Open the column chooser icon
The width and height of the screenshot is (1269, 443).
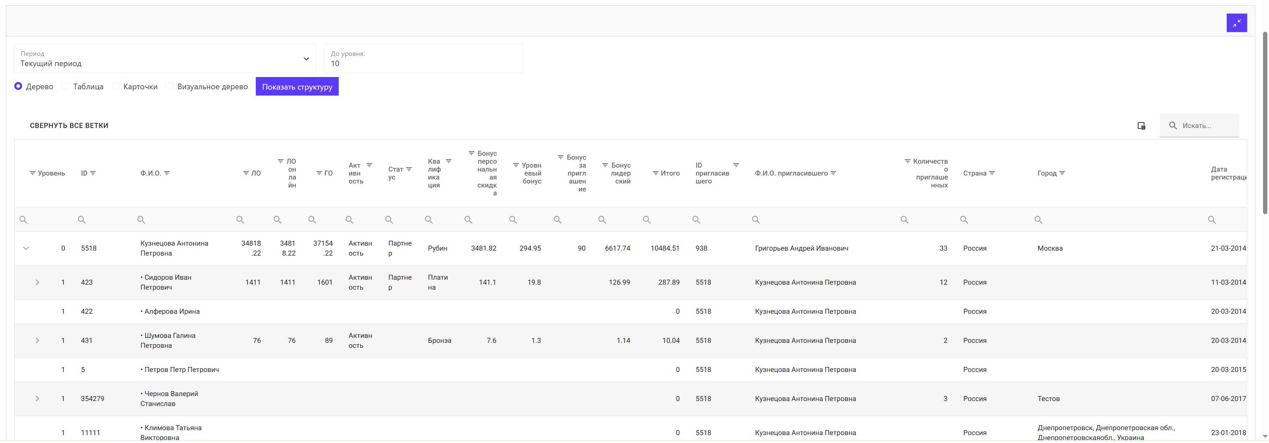(1141, 126)
